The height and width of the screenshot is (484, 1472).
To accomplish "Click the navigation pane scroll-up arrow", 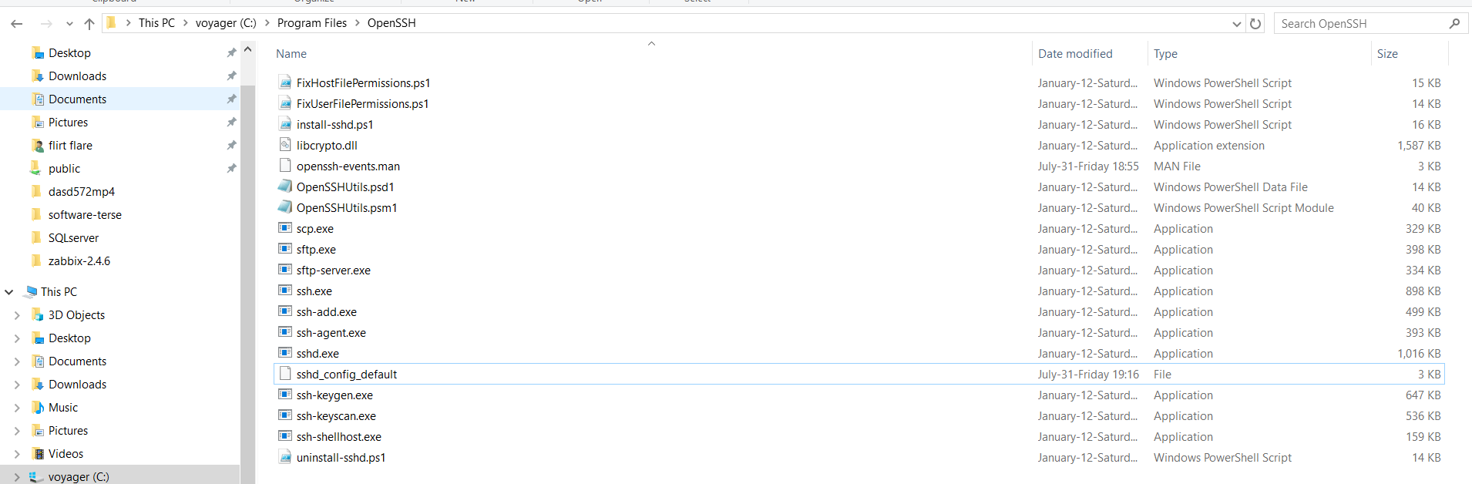I will point(247,49).
